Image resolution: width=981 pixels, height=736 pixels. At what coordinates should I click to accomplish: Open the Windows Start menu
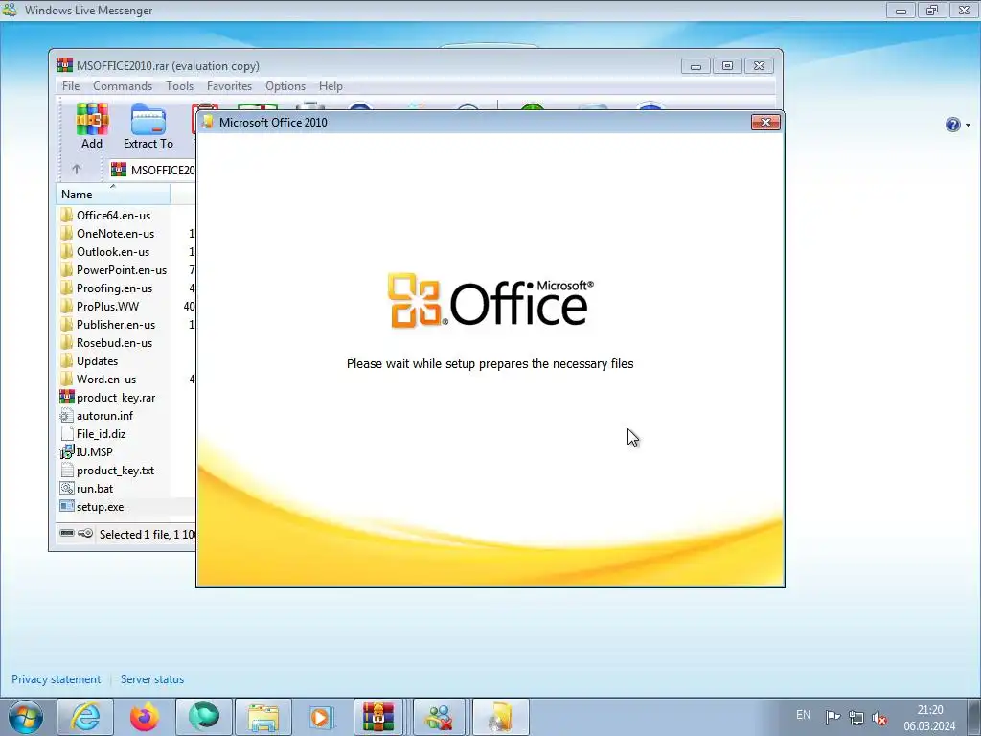coord(26,717)
